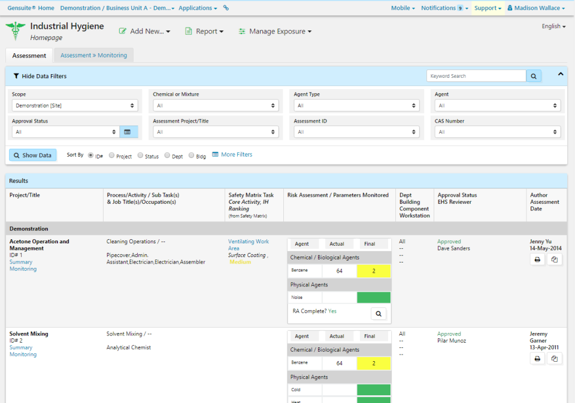Print the Acetone Operation assessment
This screenshot has width=575, height=403.
(537, 259)
